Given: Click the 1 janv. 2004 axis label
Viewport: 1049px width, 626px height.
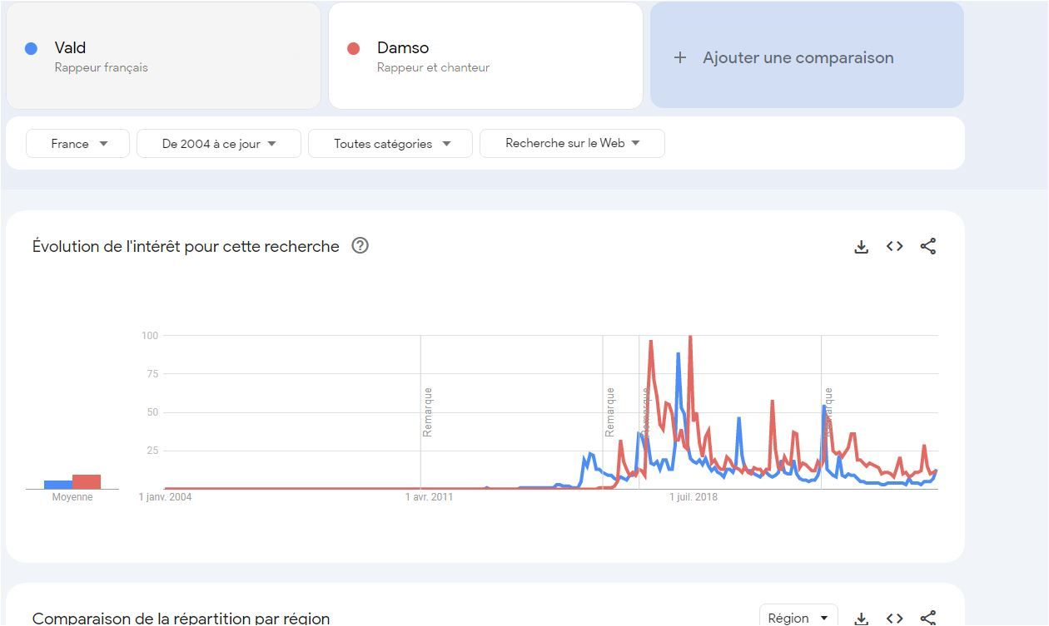Looking at the screenshot, I should pyautogui.click(x=165, y=497).
